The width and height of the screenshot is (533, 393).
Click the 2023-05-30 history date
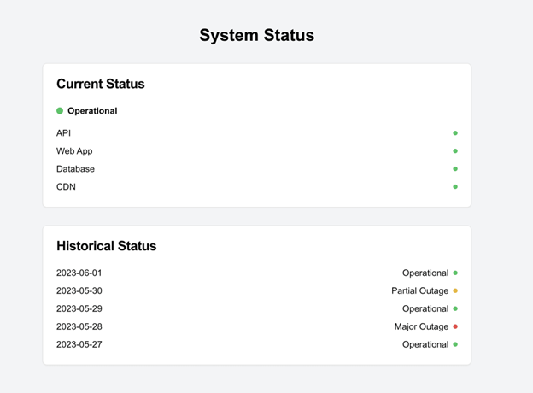(79, 291)
